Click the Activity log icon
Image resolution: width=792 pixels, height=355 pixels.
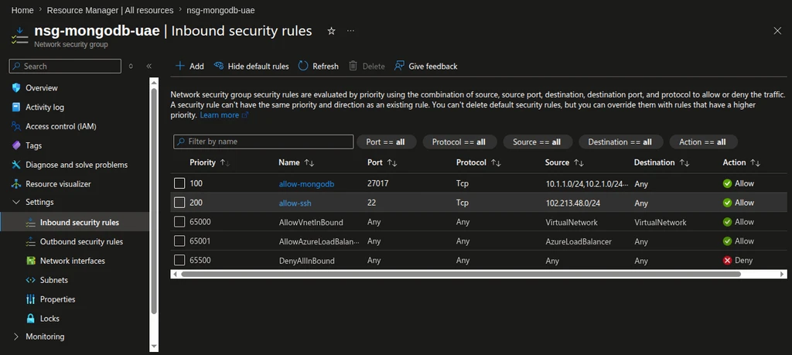[16, 107]
